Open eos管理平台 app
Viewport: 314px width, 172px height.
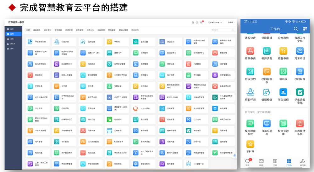coord(196,164)
